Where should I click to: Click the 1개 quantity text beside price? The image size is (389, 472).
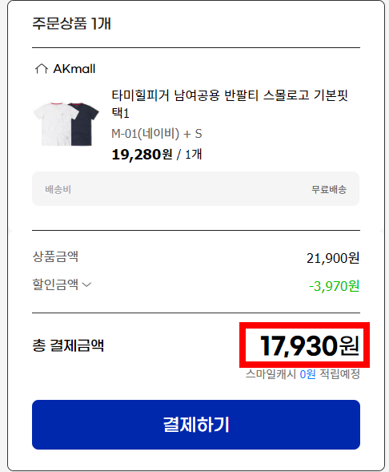(193, 155)
